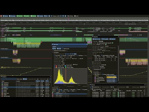Open the Find zone tool

click(20, 16)
